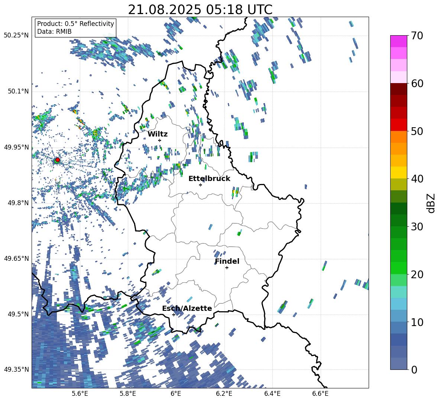Click the bright green colorbar segment above 20
This screenshot has width=440, height=401.
pyautogui.click(x=398, y=268)
